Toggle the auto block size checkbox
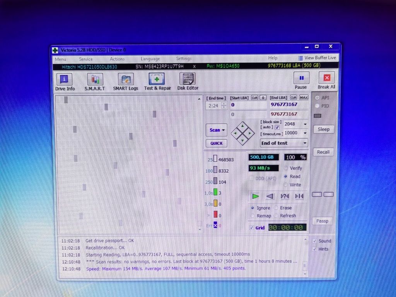Image resolution: width=396 pixels, height=297 pixels. coord(277,127)
